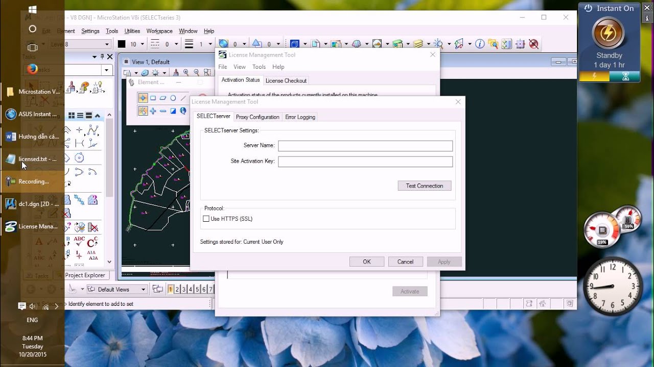
Task: Expand the active level dropdown
Action: coord(107,44)
